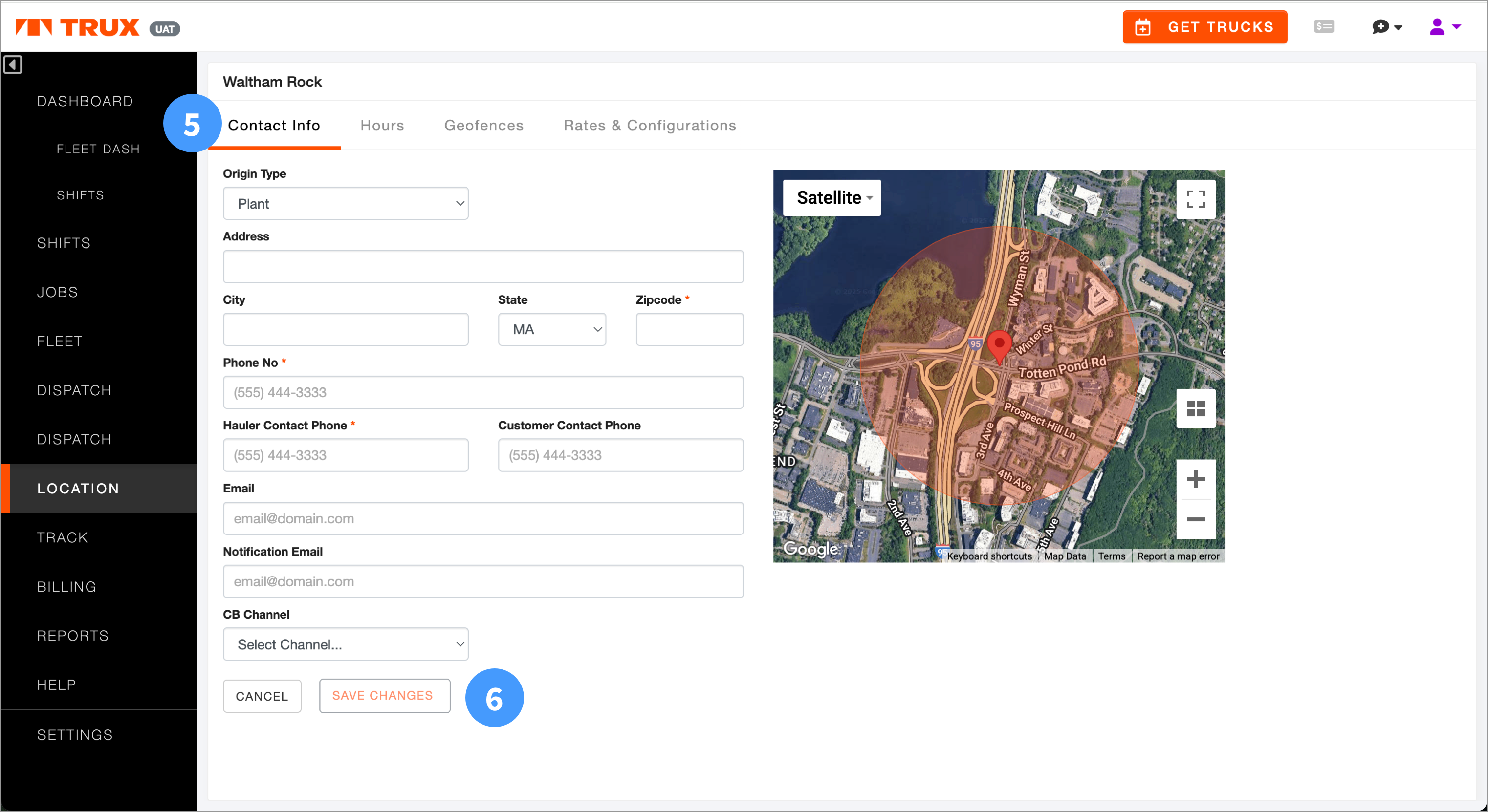Image resolution: width=1488 pixels, height=812 pixels.
Task: Click Report a map error link
Action: pyautogui.click(x=1178, y=556)
